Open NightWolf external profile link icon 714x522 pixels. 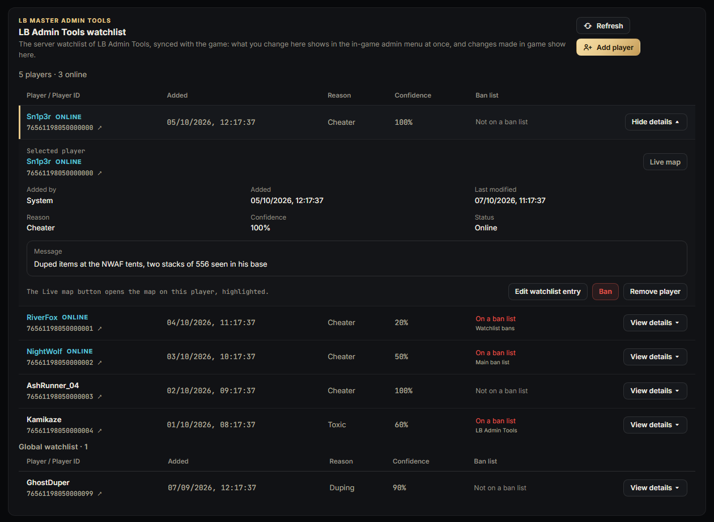(x=100, y=363)
